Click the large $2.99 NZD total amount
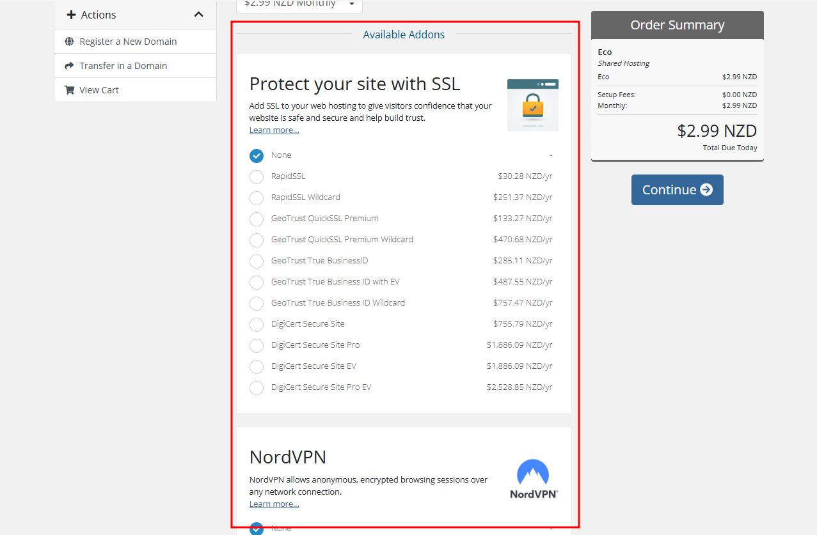 (x=717, y=131)
